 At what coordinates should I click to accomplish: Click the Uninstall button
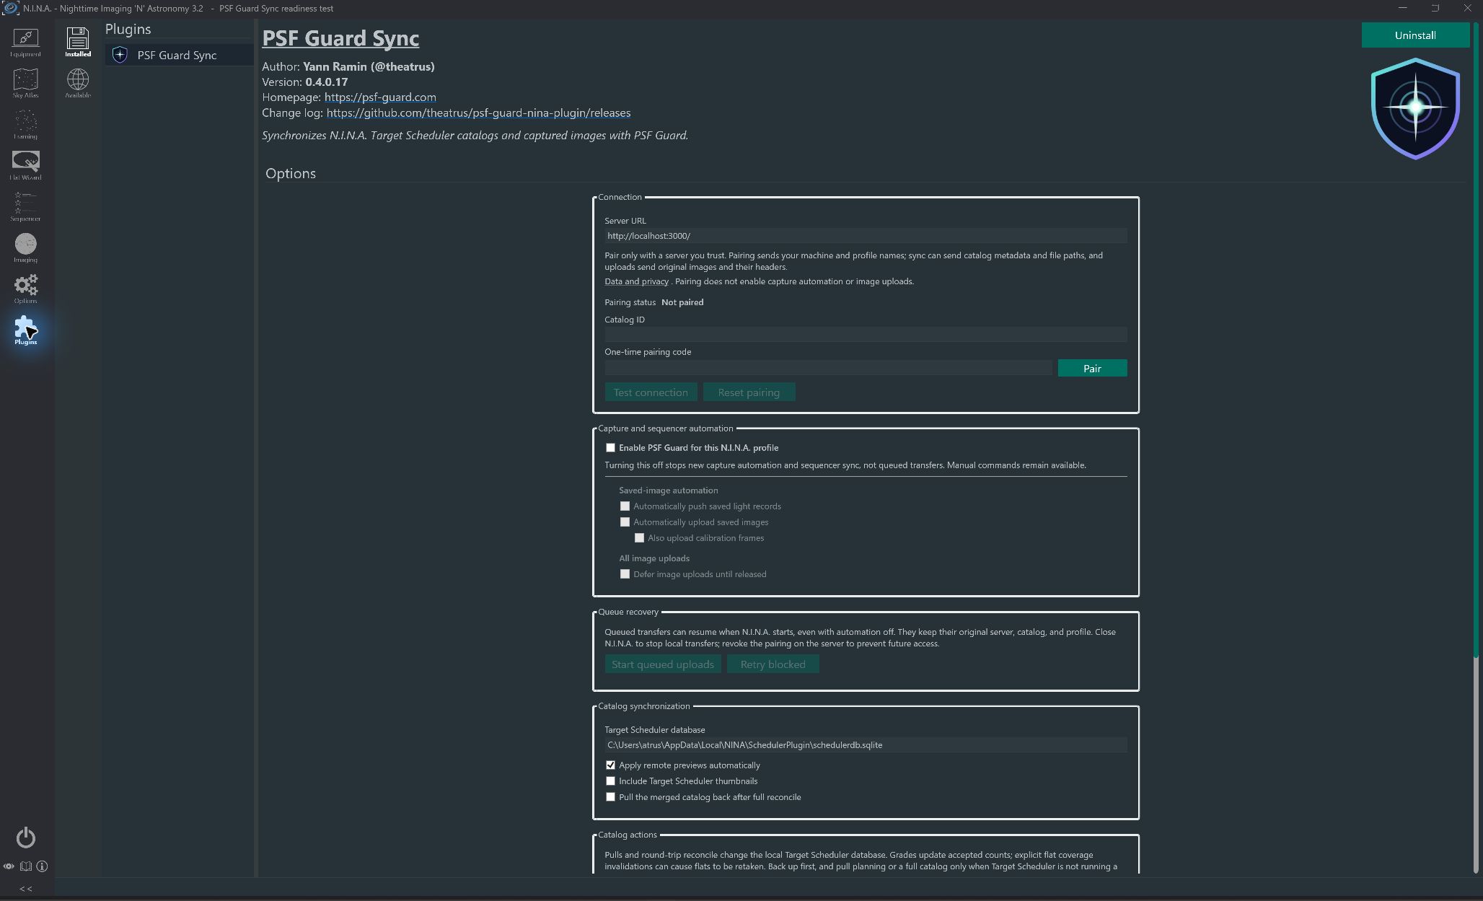[1415, 35]
